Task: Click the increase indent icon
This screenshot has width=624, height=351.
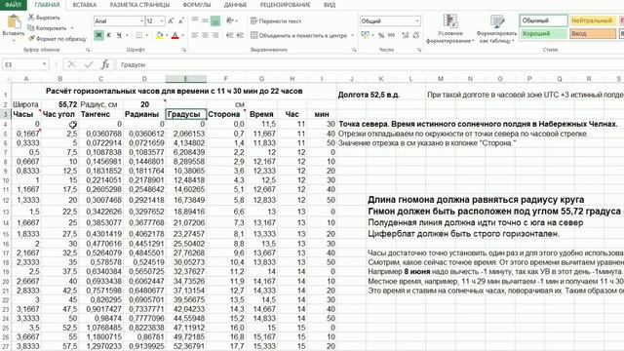Action: 240,35
